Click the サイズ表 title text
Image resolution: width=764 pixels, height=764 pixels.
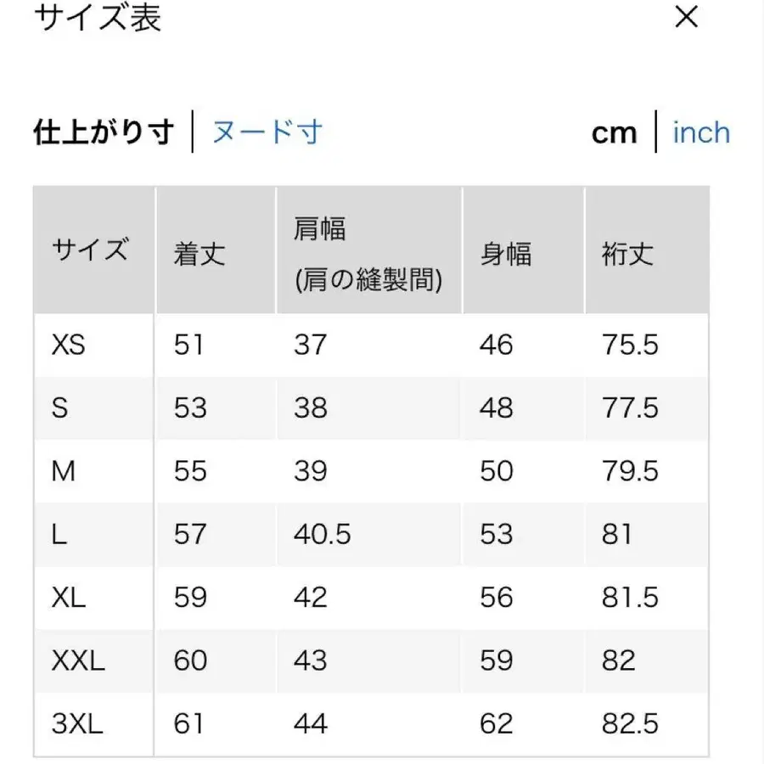[98, 18]
